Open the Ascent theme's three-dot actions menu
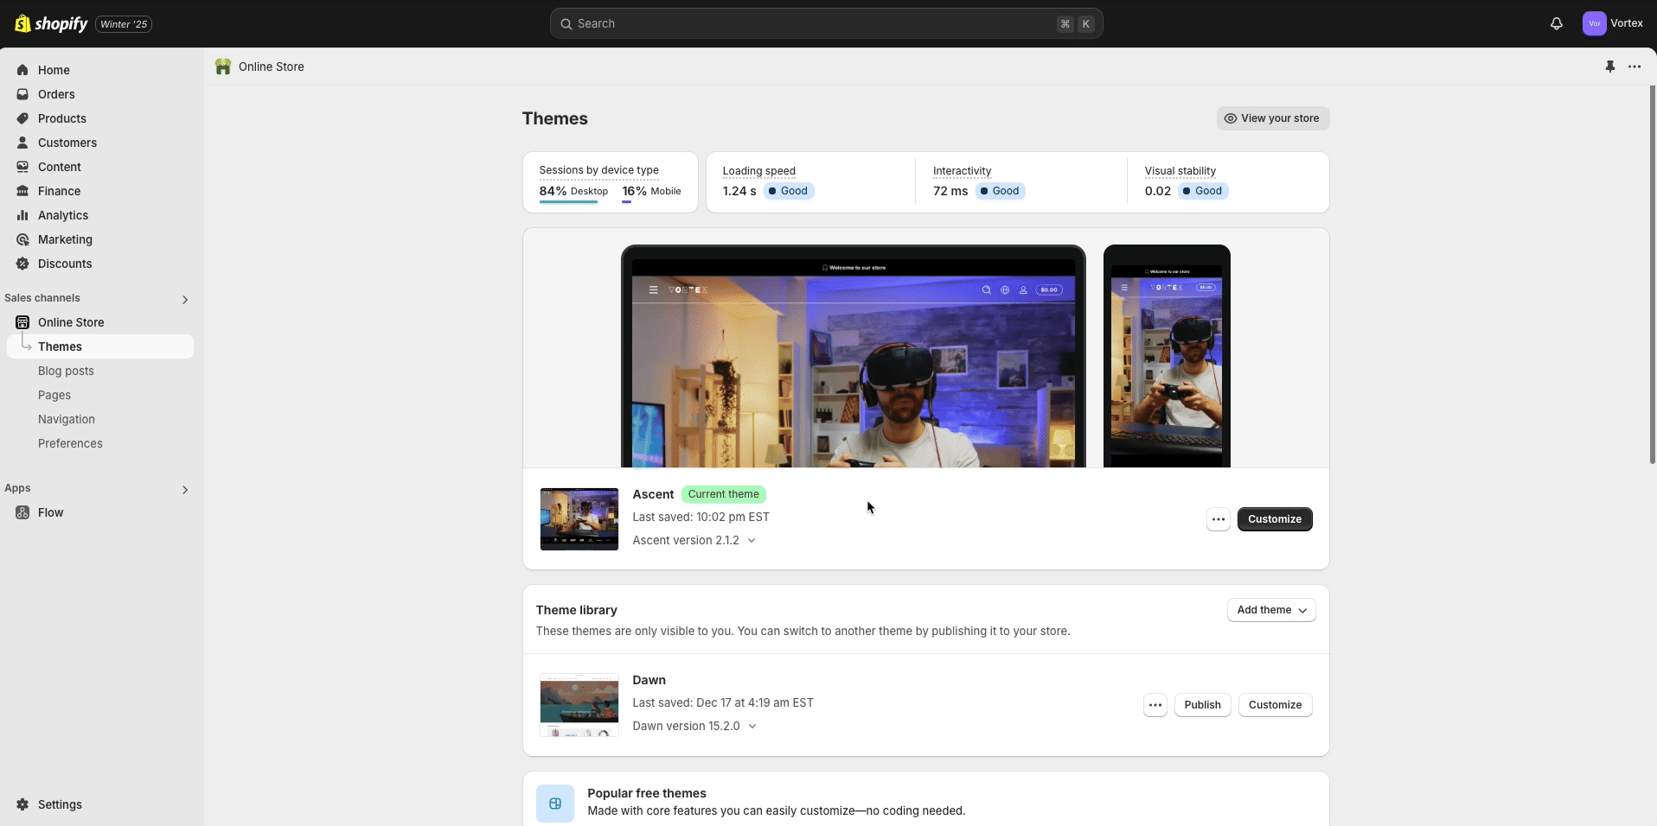The height and width of the screenshot is (826, 1657). (x=1218, y=519)
